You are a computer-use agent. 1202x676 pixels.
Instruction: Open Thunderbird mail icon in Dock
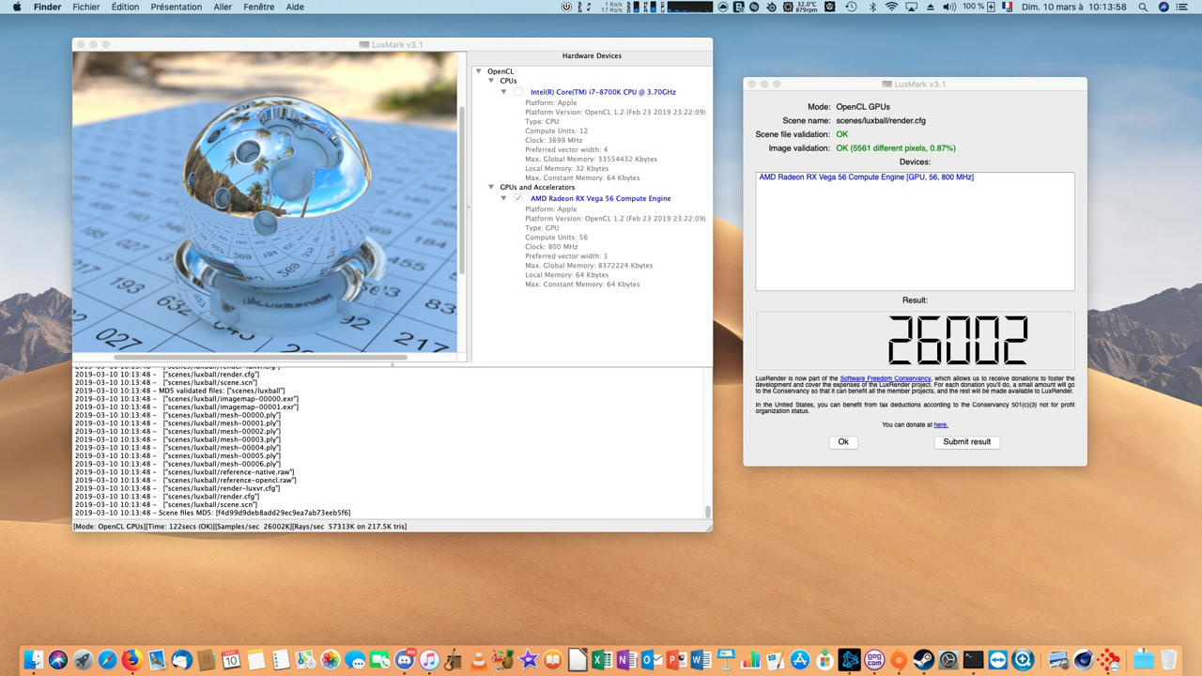click(x=181, y=660)
